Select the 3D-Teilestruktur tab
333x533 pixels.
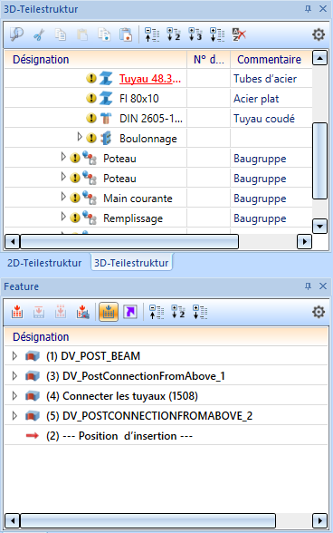[131, 263]
